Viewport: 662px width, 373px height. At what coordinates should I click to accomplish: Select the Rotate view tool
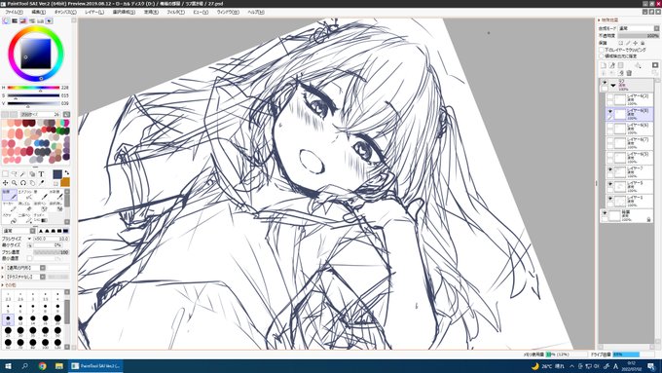tap(22, 183)
